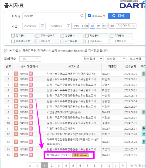Open the 기업설명회(IR)개최(안내공시) report

point(64,112)
